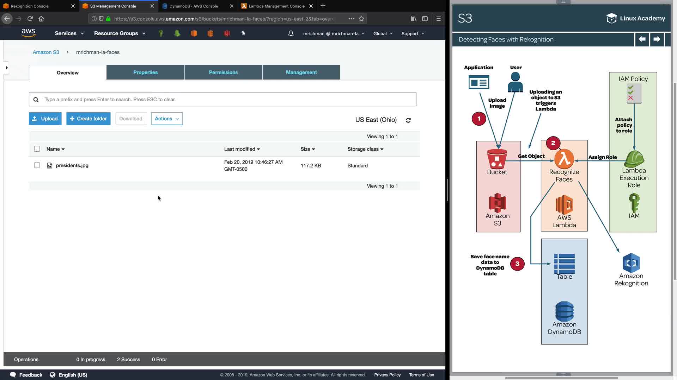The height and width of the screenshot is (380, 677).
Task: Click the Upload button
Action: point(45,119)
